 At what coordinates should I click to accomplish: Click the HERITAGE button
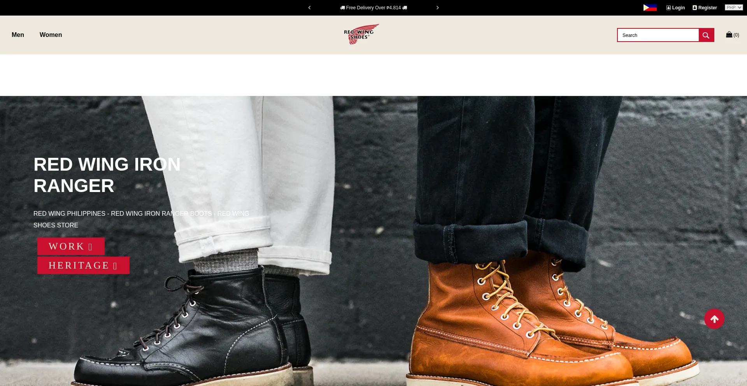click(83, 265)
